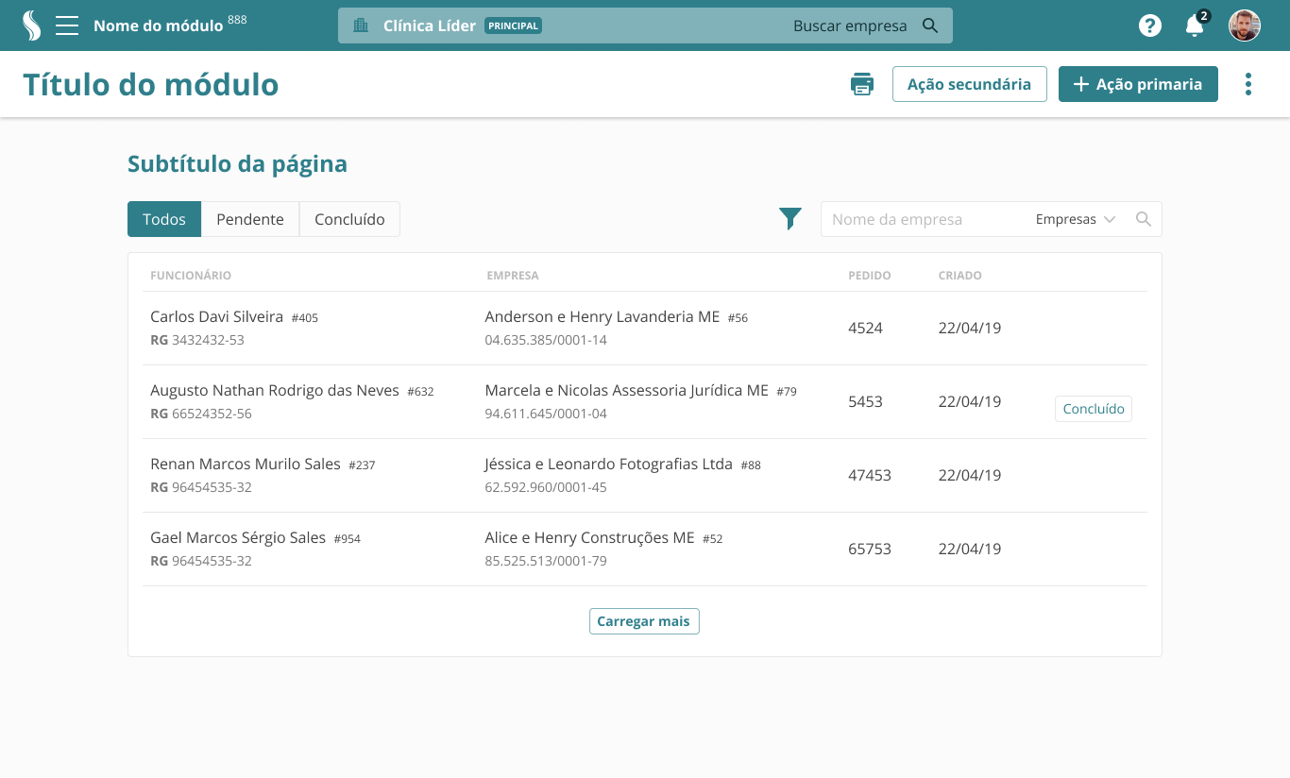Select row Gael Marcos Sérgio Sales

pos(645,550)
